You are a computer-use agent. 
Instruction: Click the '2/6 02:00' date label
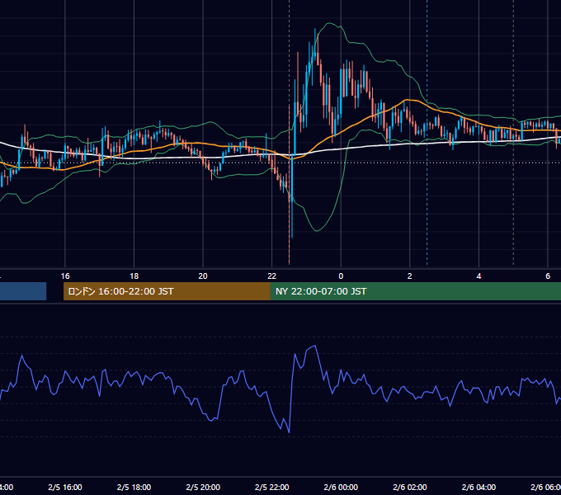pyautogui.click(x=410, y=487)
